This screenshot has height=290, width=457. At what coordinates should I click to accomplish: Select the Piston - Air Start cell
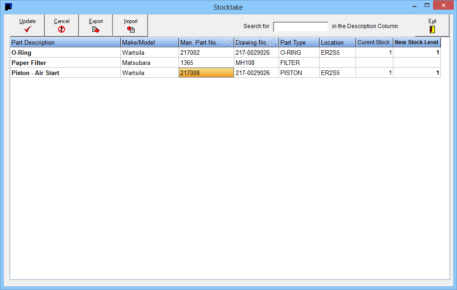65,73
